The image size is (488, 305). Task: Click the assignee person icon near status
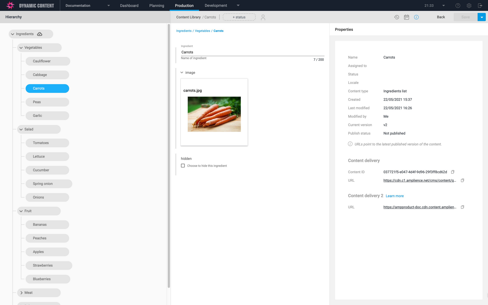pos(263,17)
